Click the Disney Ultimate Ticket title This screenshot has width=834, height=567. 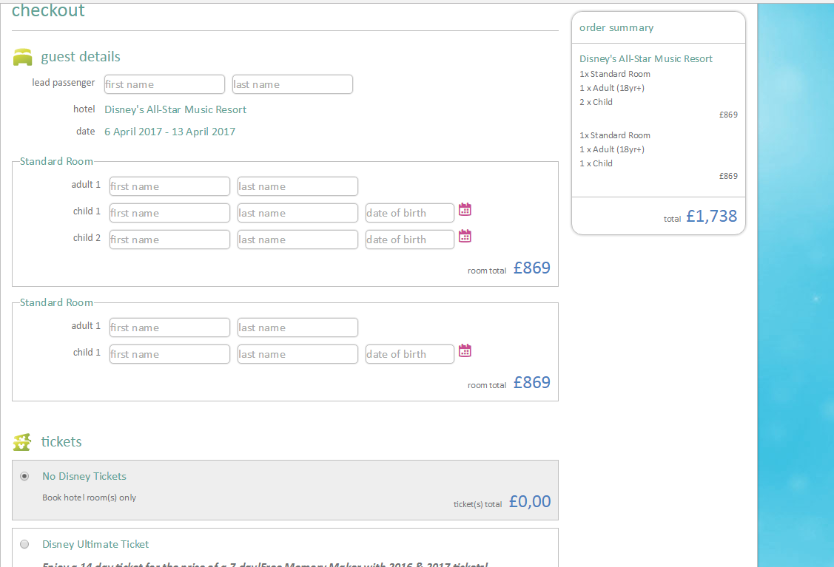[x=95, y=545]
